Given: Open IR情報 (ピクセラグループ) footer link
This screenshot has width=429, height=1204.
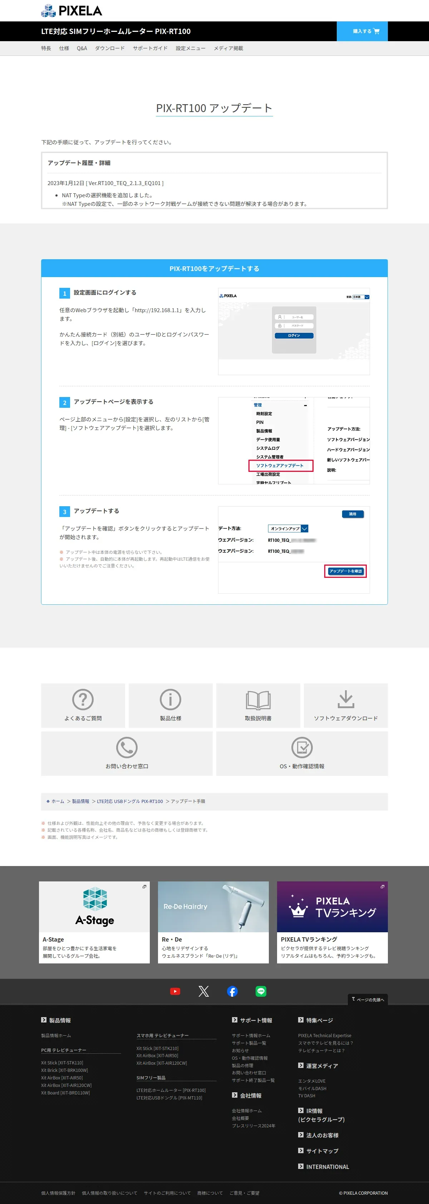Looking at the screenshot, I should 322,1115.
